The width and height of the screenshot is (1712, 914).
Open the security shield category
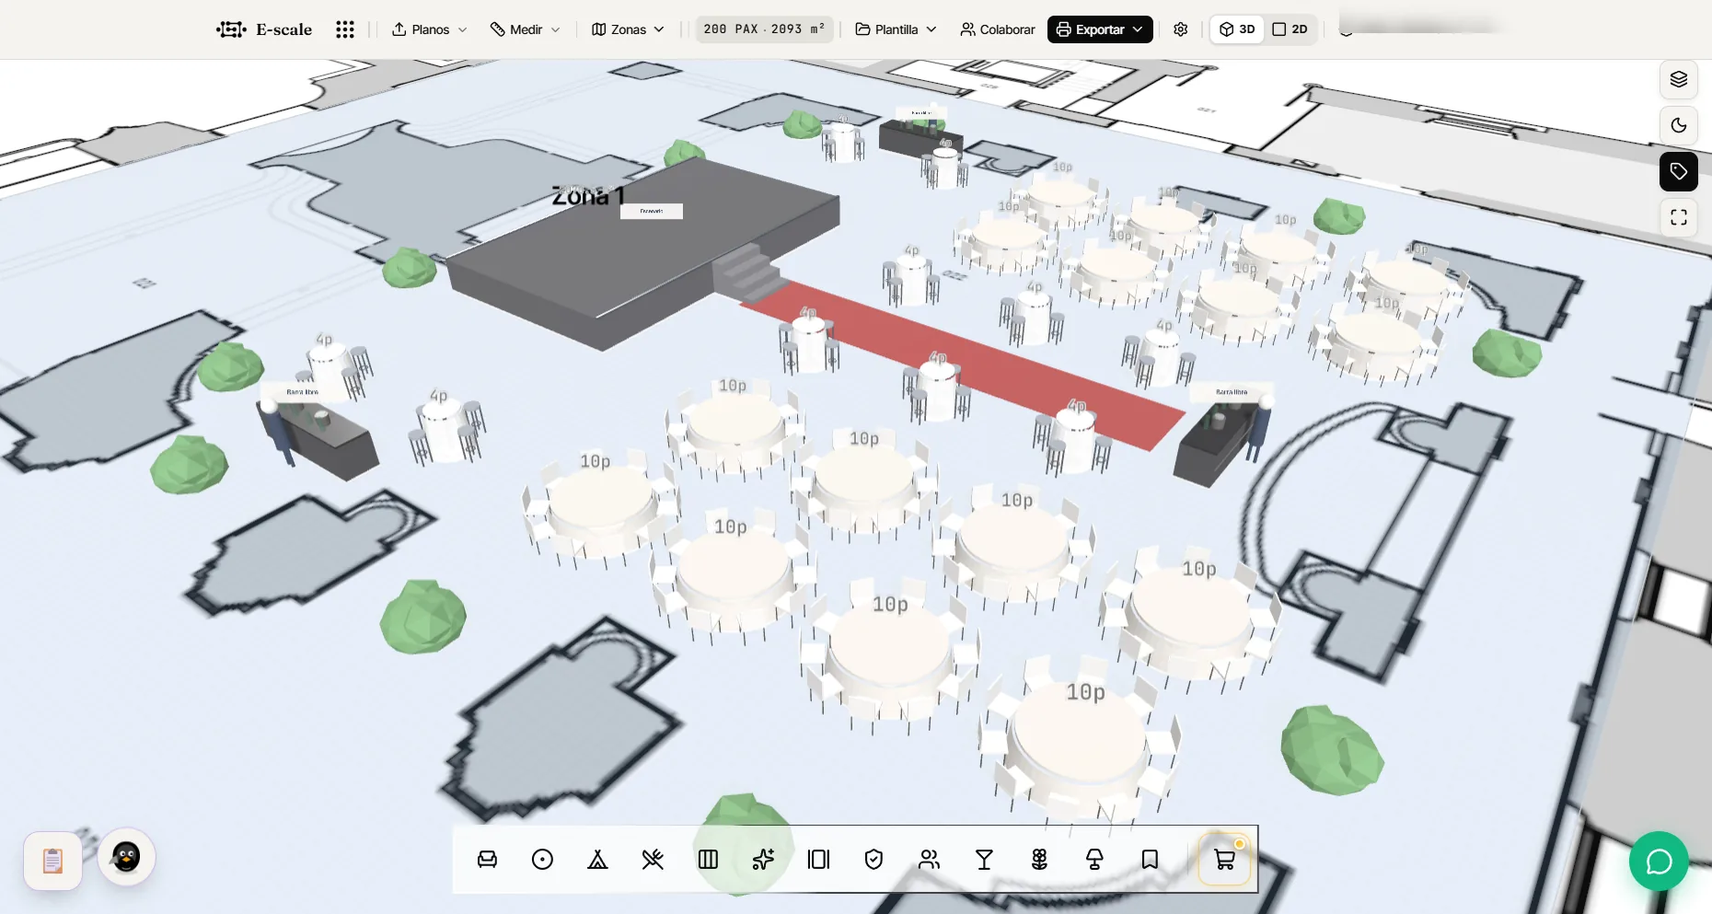click(x=873, y=860)
